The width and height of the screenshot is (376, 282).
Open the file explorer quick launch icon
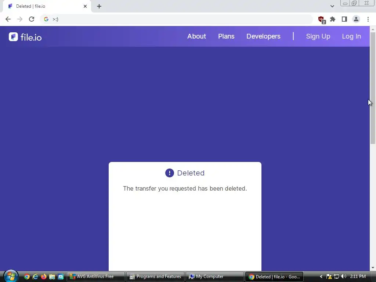coord(52,277)
